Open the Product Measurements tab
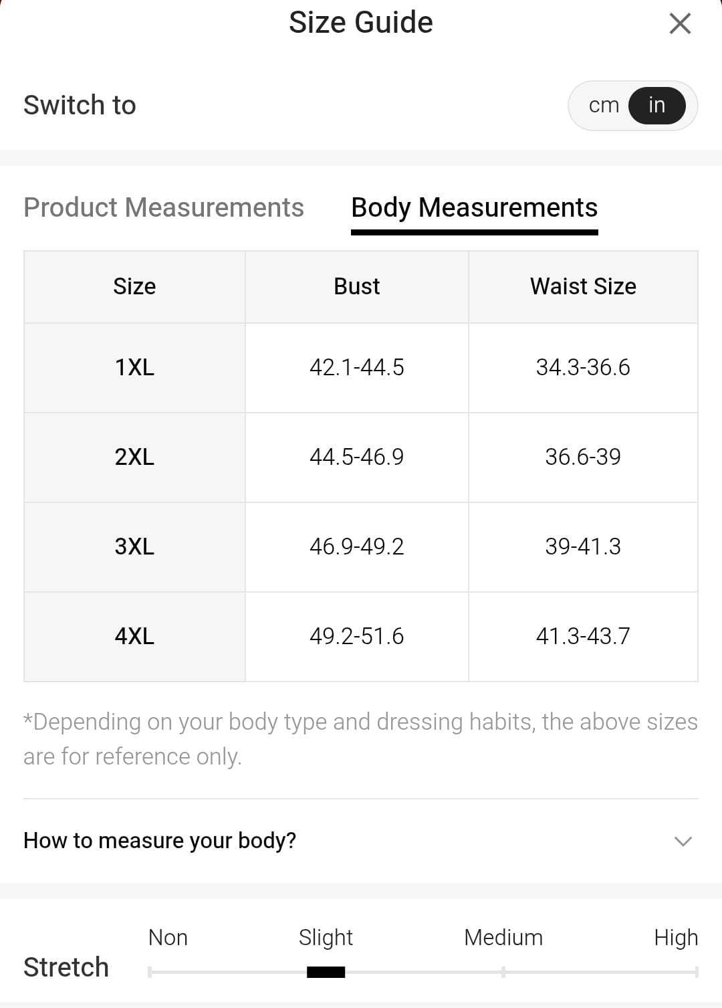 (164, 207)
